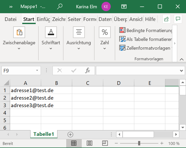Click insert function fx icon
186x148 pixels.
click(x=87, y=70)
